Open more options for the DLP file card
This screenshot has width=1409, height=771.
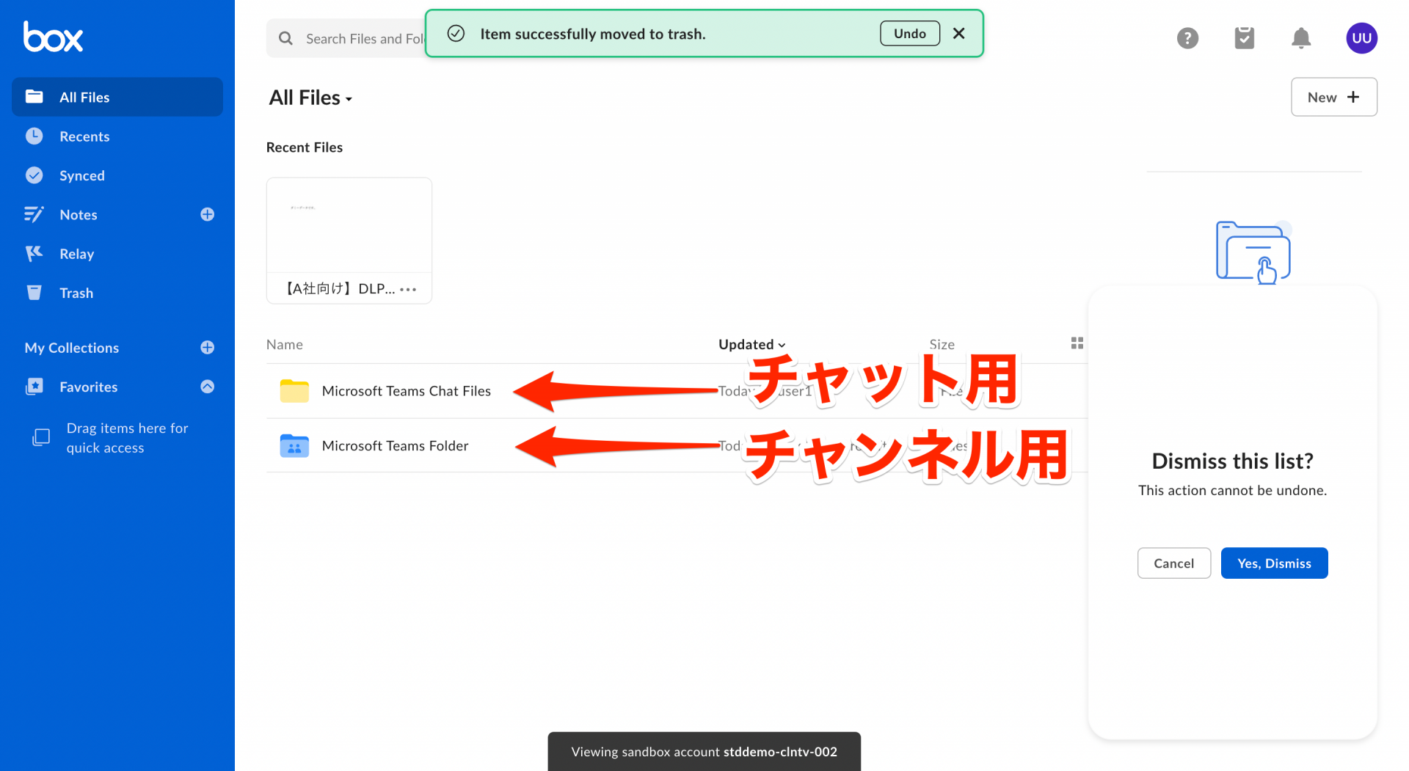[408, 288]
